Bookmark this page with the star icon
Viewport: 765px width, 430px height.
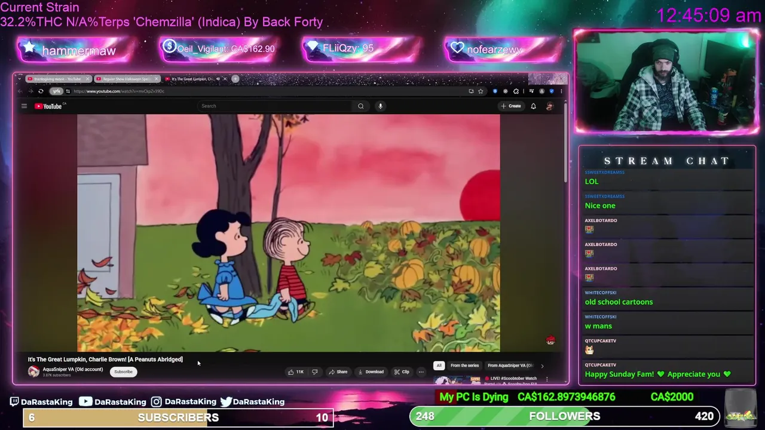[481, 91]
